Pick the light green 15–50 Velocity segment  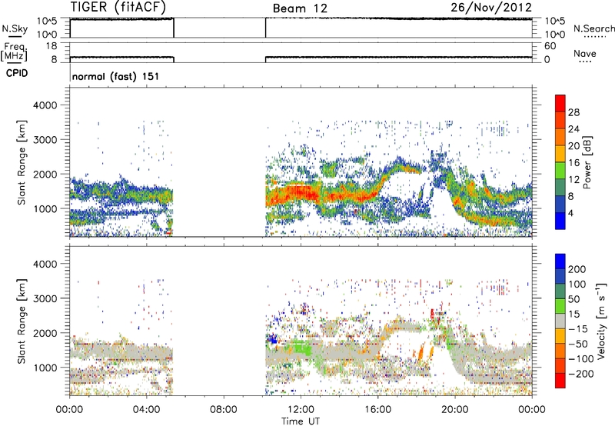(560, 306)
